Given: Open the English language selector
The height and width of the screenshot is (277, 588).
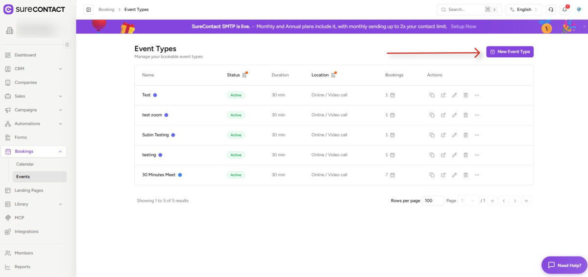Looking at the screenshot, I should (x=524, y=9).
